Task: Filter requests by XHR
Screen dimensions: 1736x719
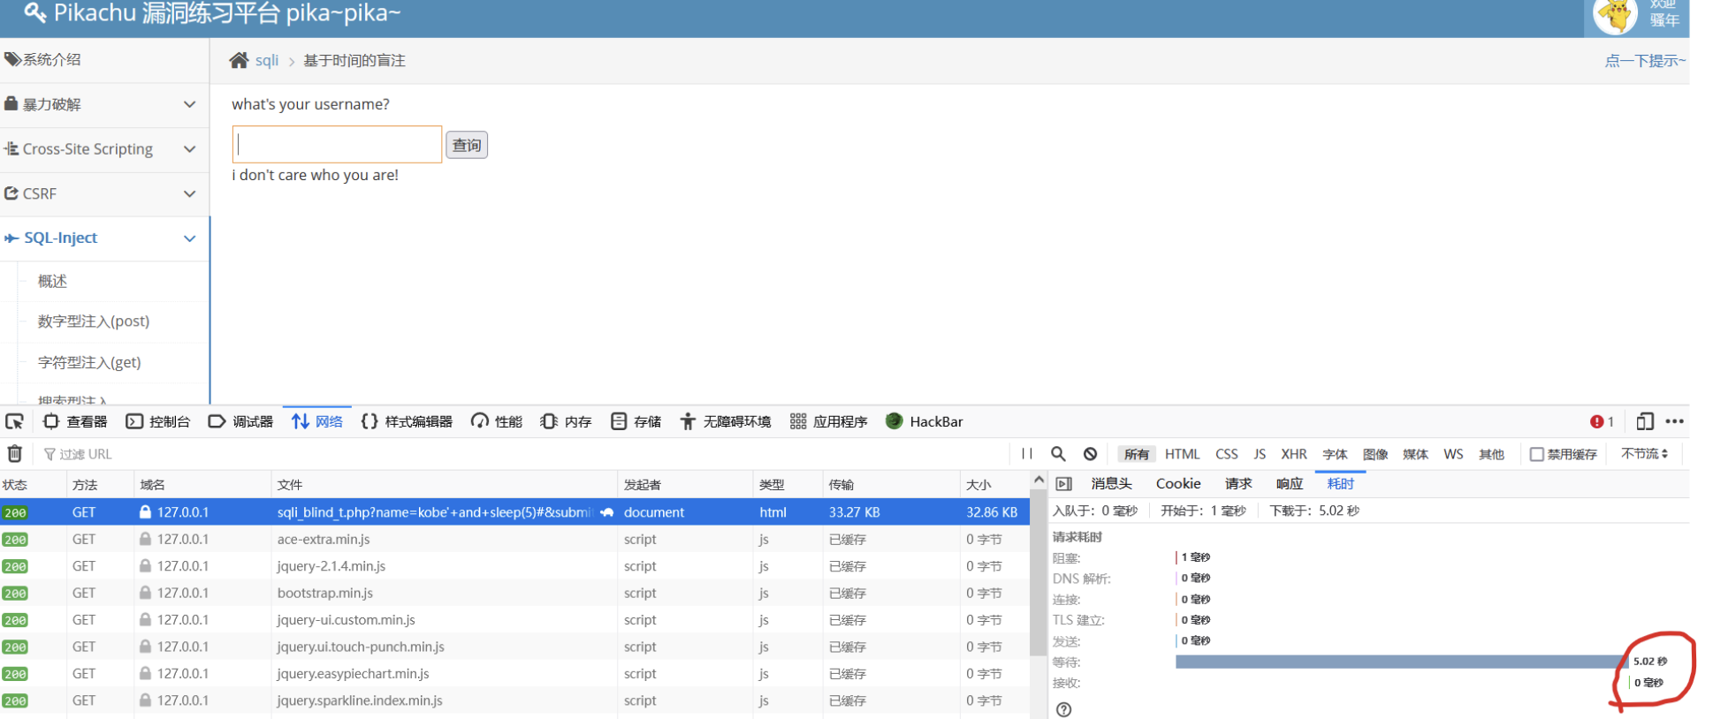Action: point(1294,454)
